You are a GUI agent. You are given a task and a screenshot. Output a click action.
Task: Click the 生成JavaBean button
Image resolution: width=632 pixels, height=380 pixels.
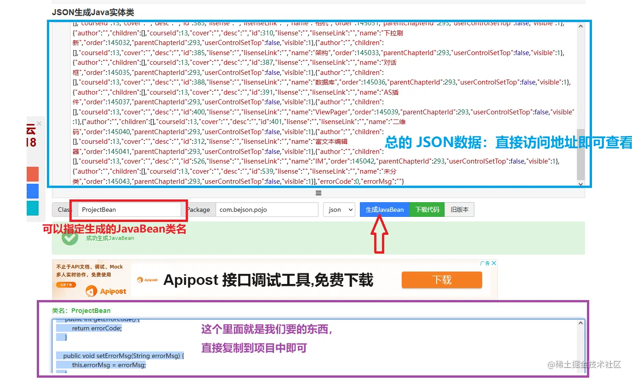click(384, 210)
